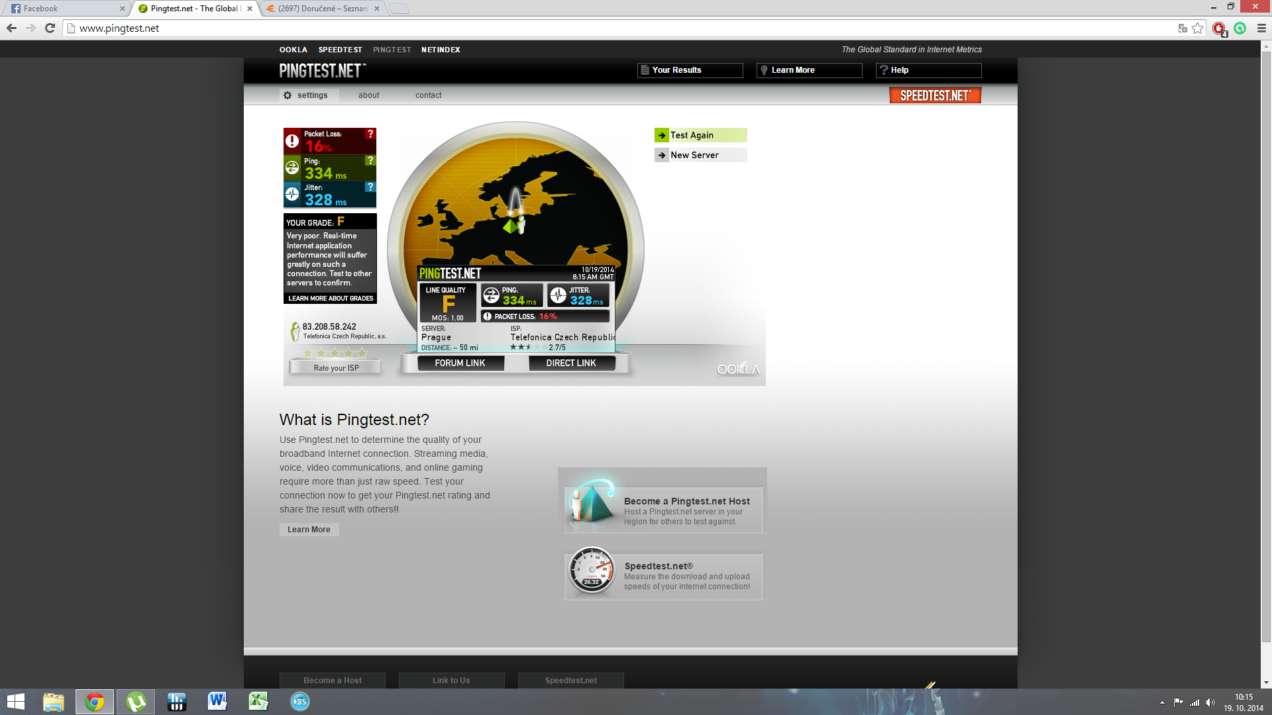Click the network signal tray icon
Screen dimensions: 1272x715
coord(1194,702)
